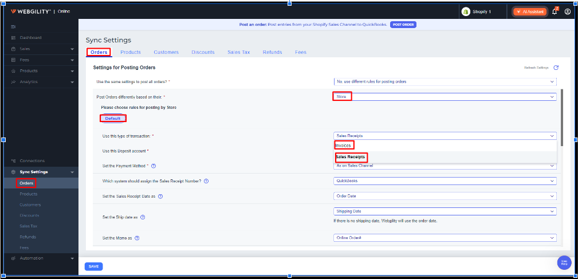Click the Shopify store logo icon
578x279 pixels.
point(466,12)
